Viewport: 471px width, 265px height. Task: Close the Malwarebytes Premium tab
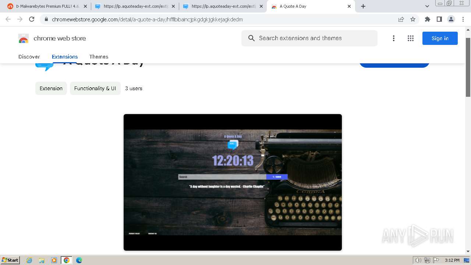(85, 6)
